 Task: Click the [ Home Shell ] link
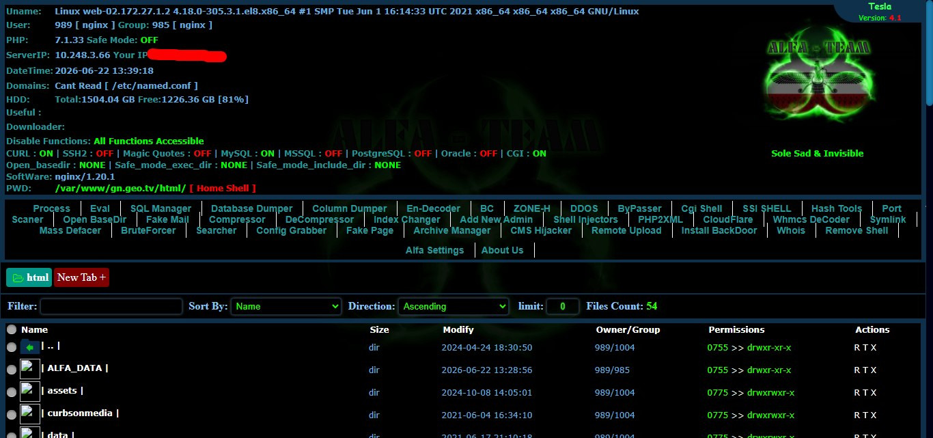pyautogui.click(x=223, y=188)
